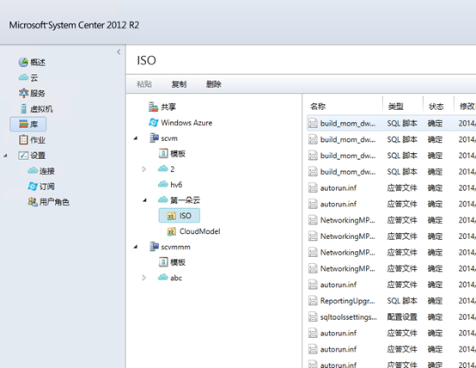Click the CloudModel tree label
The height and width of the screenshot is (368, 476).
(199, 231)
